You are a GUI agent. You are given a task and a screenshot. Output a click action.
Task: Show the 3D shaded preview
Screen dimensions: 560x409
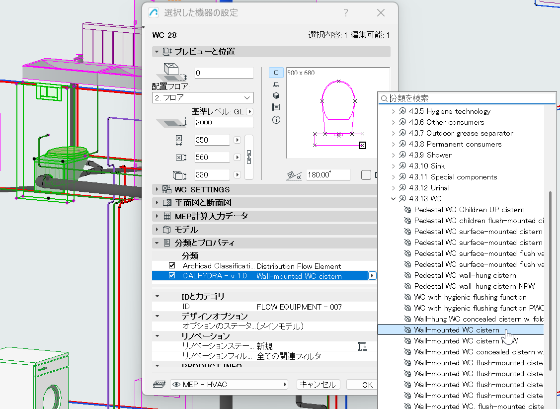coord(276,96)
